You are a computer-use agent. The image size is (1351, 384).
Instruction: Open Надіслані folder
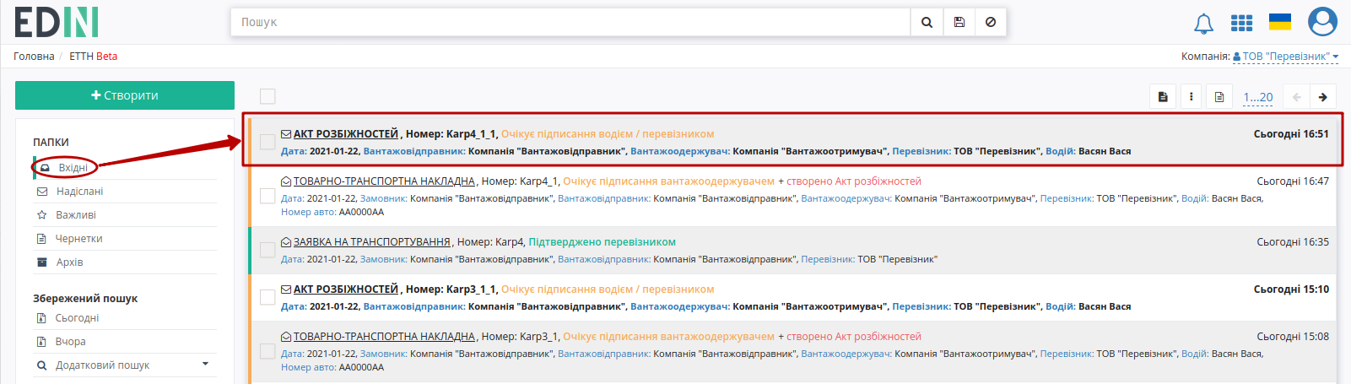pos(79,192)
